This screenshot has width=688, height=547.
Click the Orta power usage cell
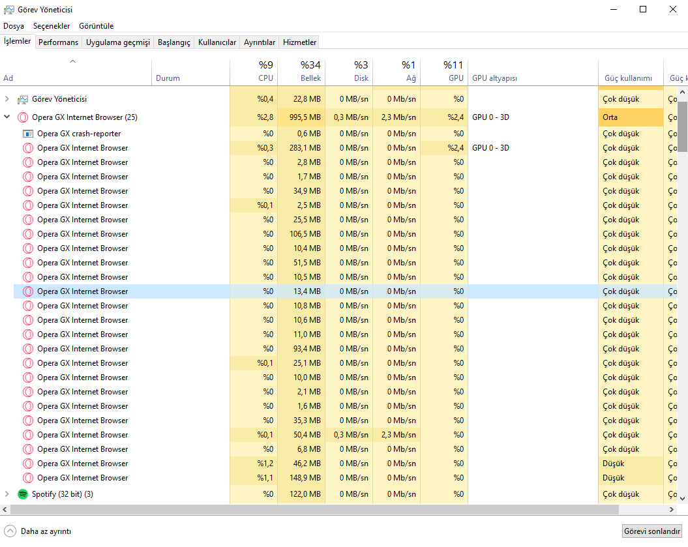pyautogui.click(x=631, y=117)
